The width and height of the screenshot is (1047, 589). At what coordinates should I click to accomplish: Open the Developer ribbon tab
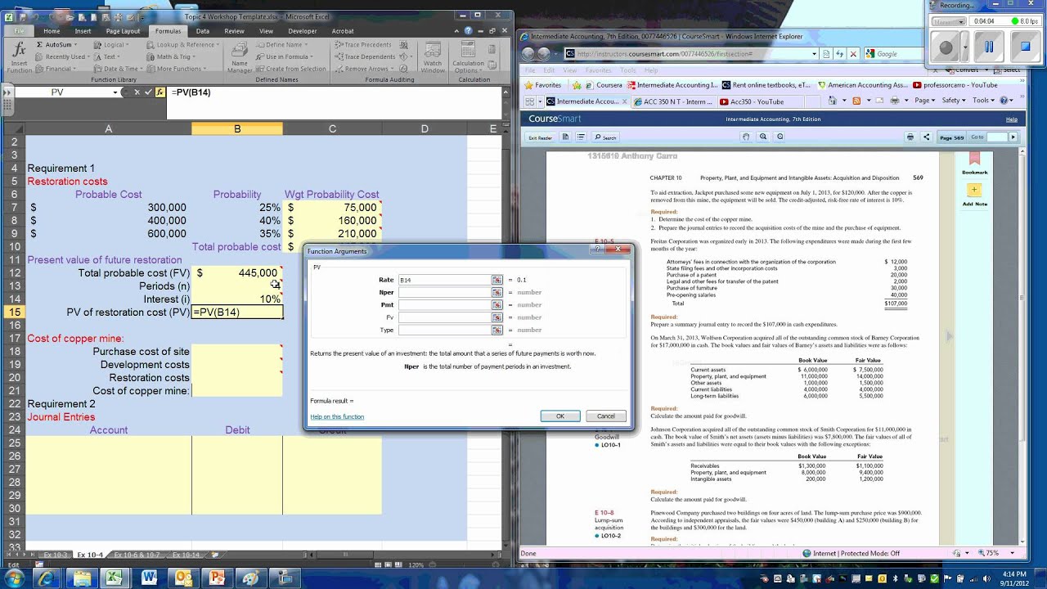302,31
